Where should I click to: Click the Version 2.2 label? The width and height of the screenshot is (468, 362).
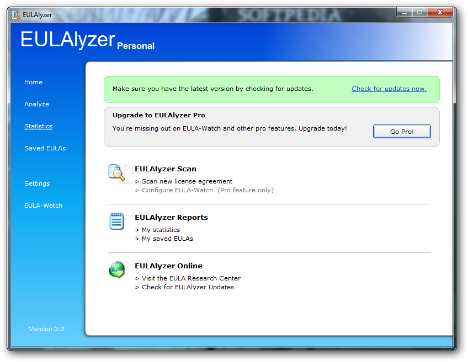pyautogui.click(x=46, y=329)
